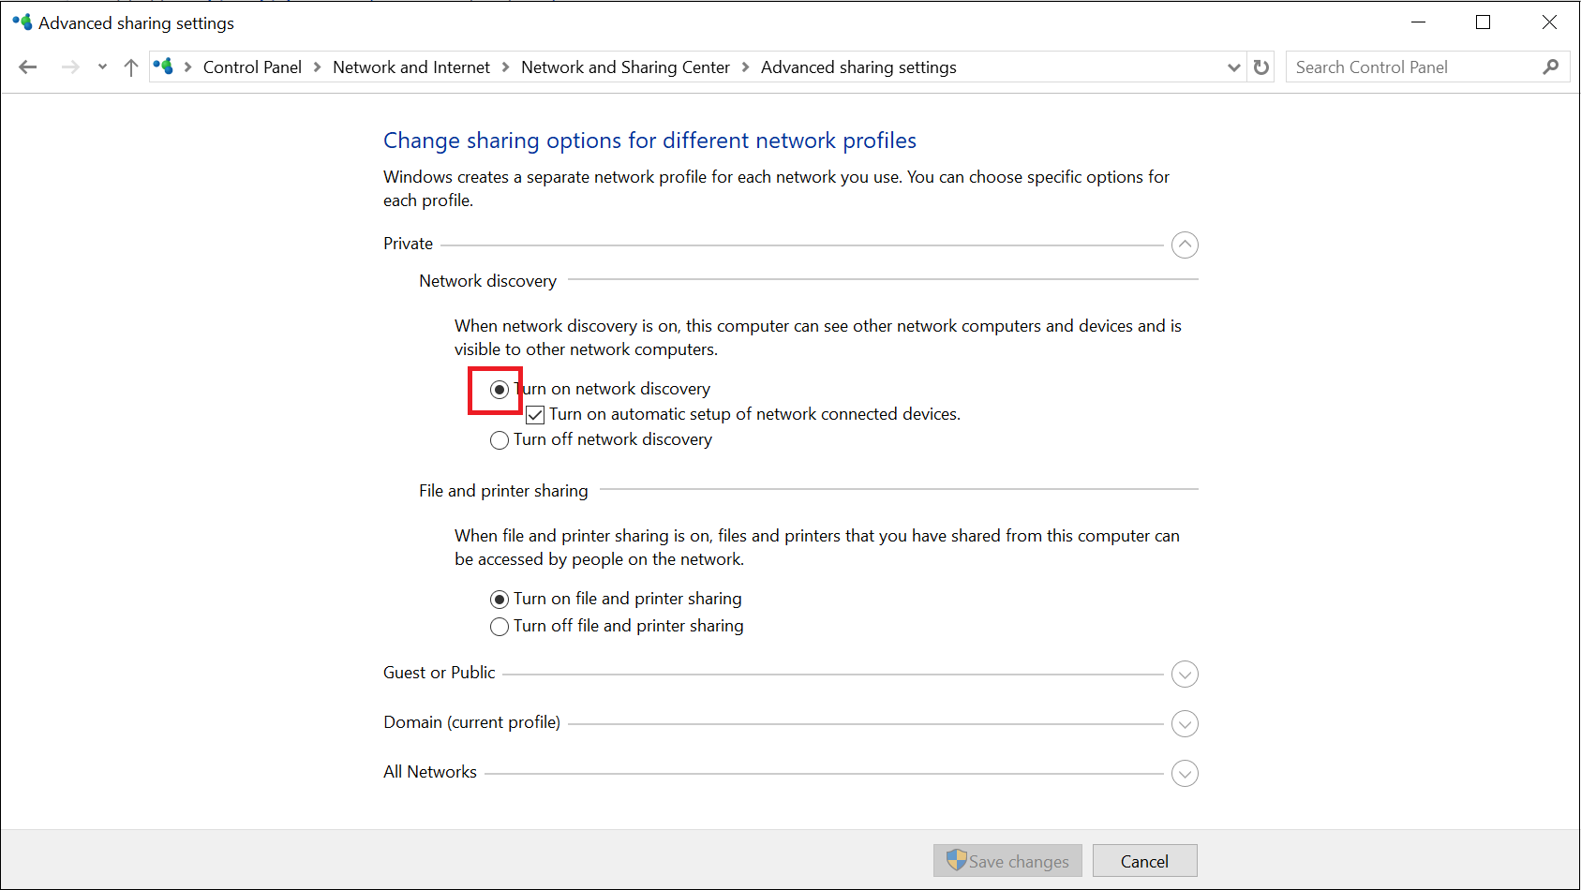The width and height of the screenshot is (1581, 890).
Task: Select Turn off file and printer sharing
Action: pyautogui.click(x=500, y=627)
